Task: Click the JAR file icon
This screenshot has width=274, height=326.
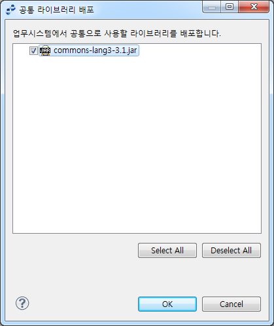Action: tap(45, 50)
